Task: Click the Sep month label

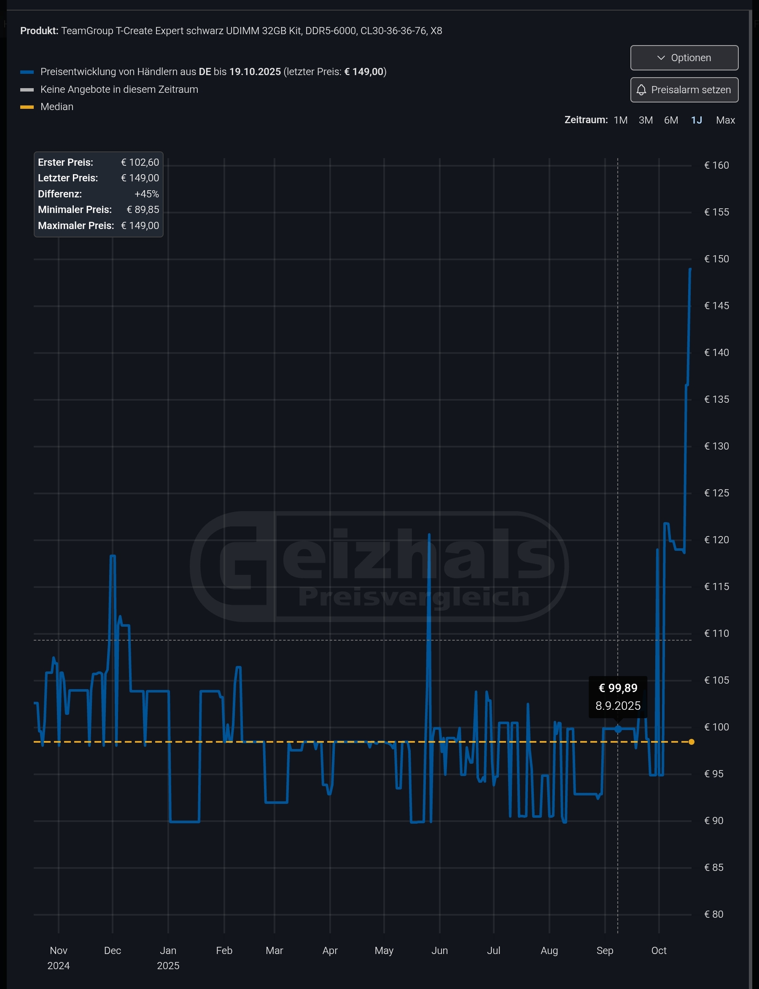Action: click(x=605, y=951)
